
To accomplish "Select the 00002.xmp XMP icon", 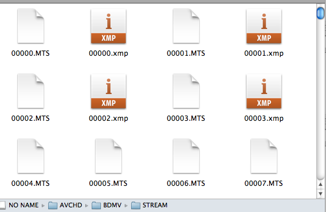I will [x=108, y=91].
